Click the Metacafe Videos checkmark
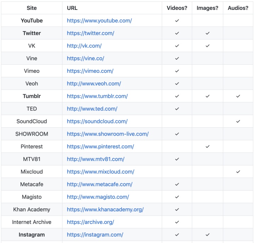This screenshot has width=255, height=243. [x=177, y=184]
